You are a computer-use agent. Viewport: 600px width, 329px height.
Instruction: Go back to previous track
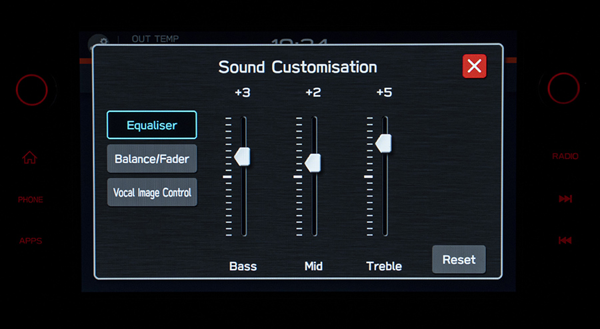pyautogui.click(x=565, y=240)
